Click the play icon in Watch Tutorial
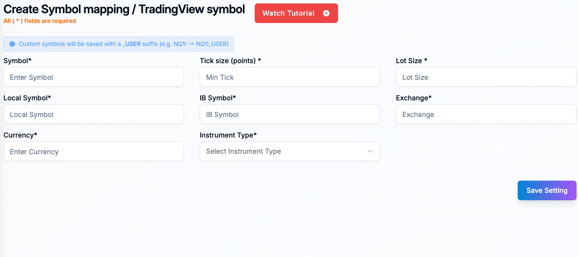Viewport: 578px width, 257px height. pos(326,13)
